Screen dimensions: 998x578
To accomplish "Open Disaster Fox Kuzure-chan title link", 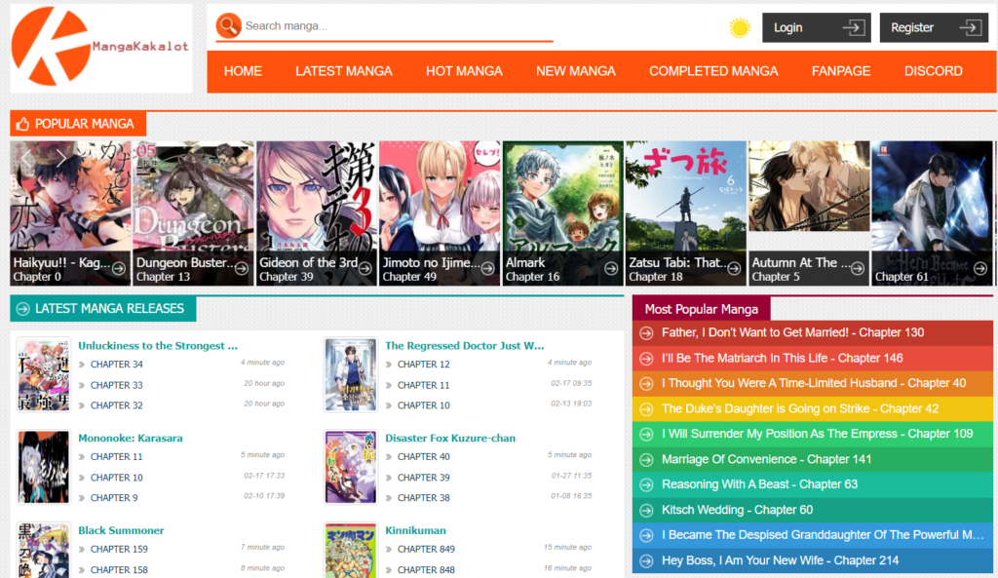I will pos(450,438).
